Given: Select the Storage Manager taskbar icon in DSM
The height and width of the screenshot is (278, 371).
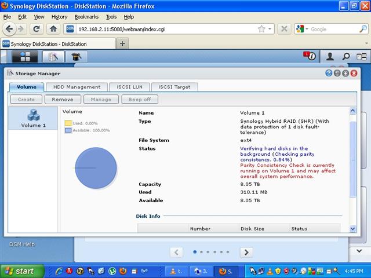Looking at the screenshot, I should 53,57.
